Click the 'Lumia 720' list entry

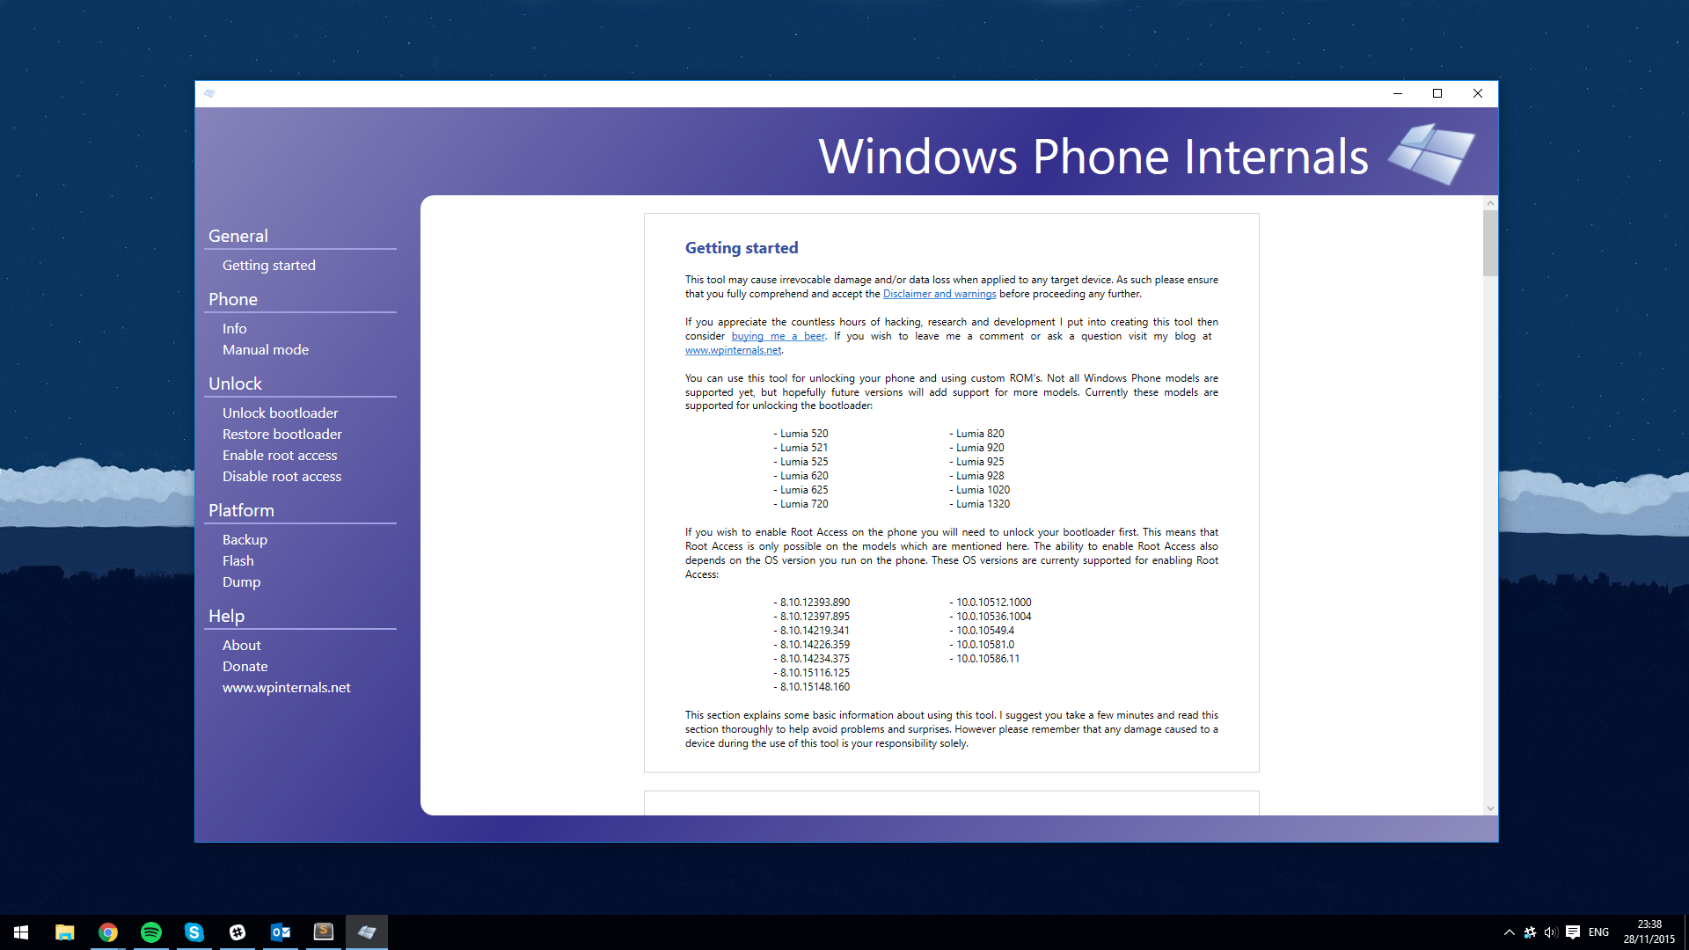click(x=801, y=504)
